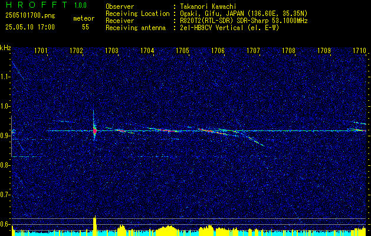Click the Ogaki, Gifu, JAPAN location text
Screen dimensions: 371x236
coord(244,14)
